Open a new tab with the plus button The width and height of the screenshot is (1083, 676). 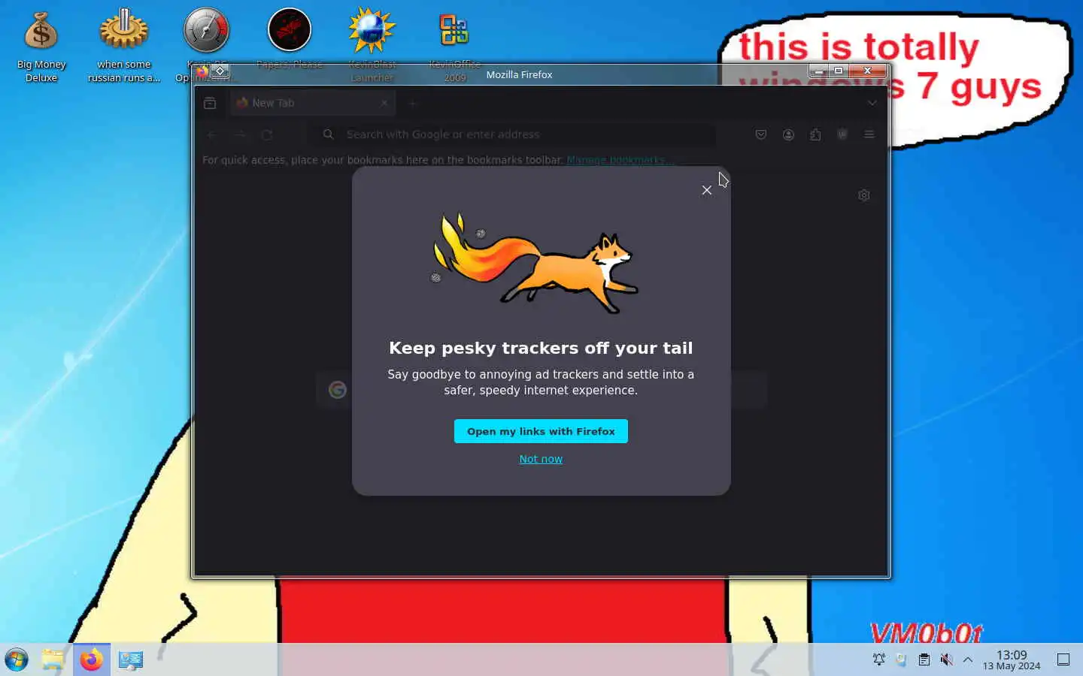(x=412, y=103)
